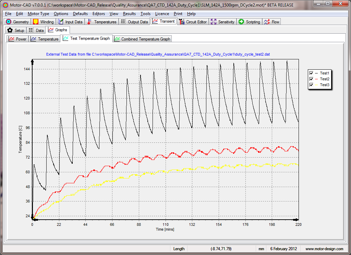This screenshot has width=351, height=255.
Task: Toggle the Test2 series checkbox
Action: pyautogui.click(x=311, y=79)
